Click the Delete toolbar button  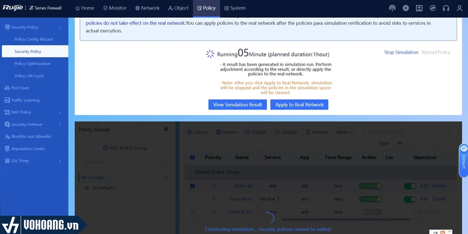click(x=226, y=132)
